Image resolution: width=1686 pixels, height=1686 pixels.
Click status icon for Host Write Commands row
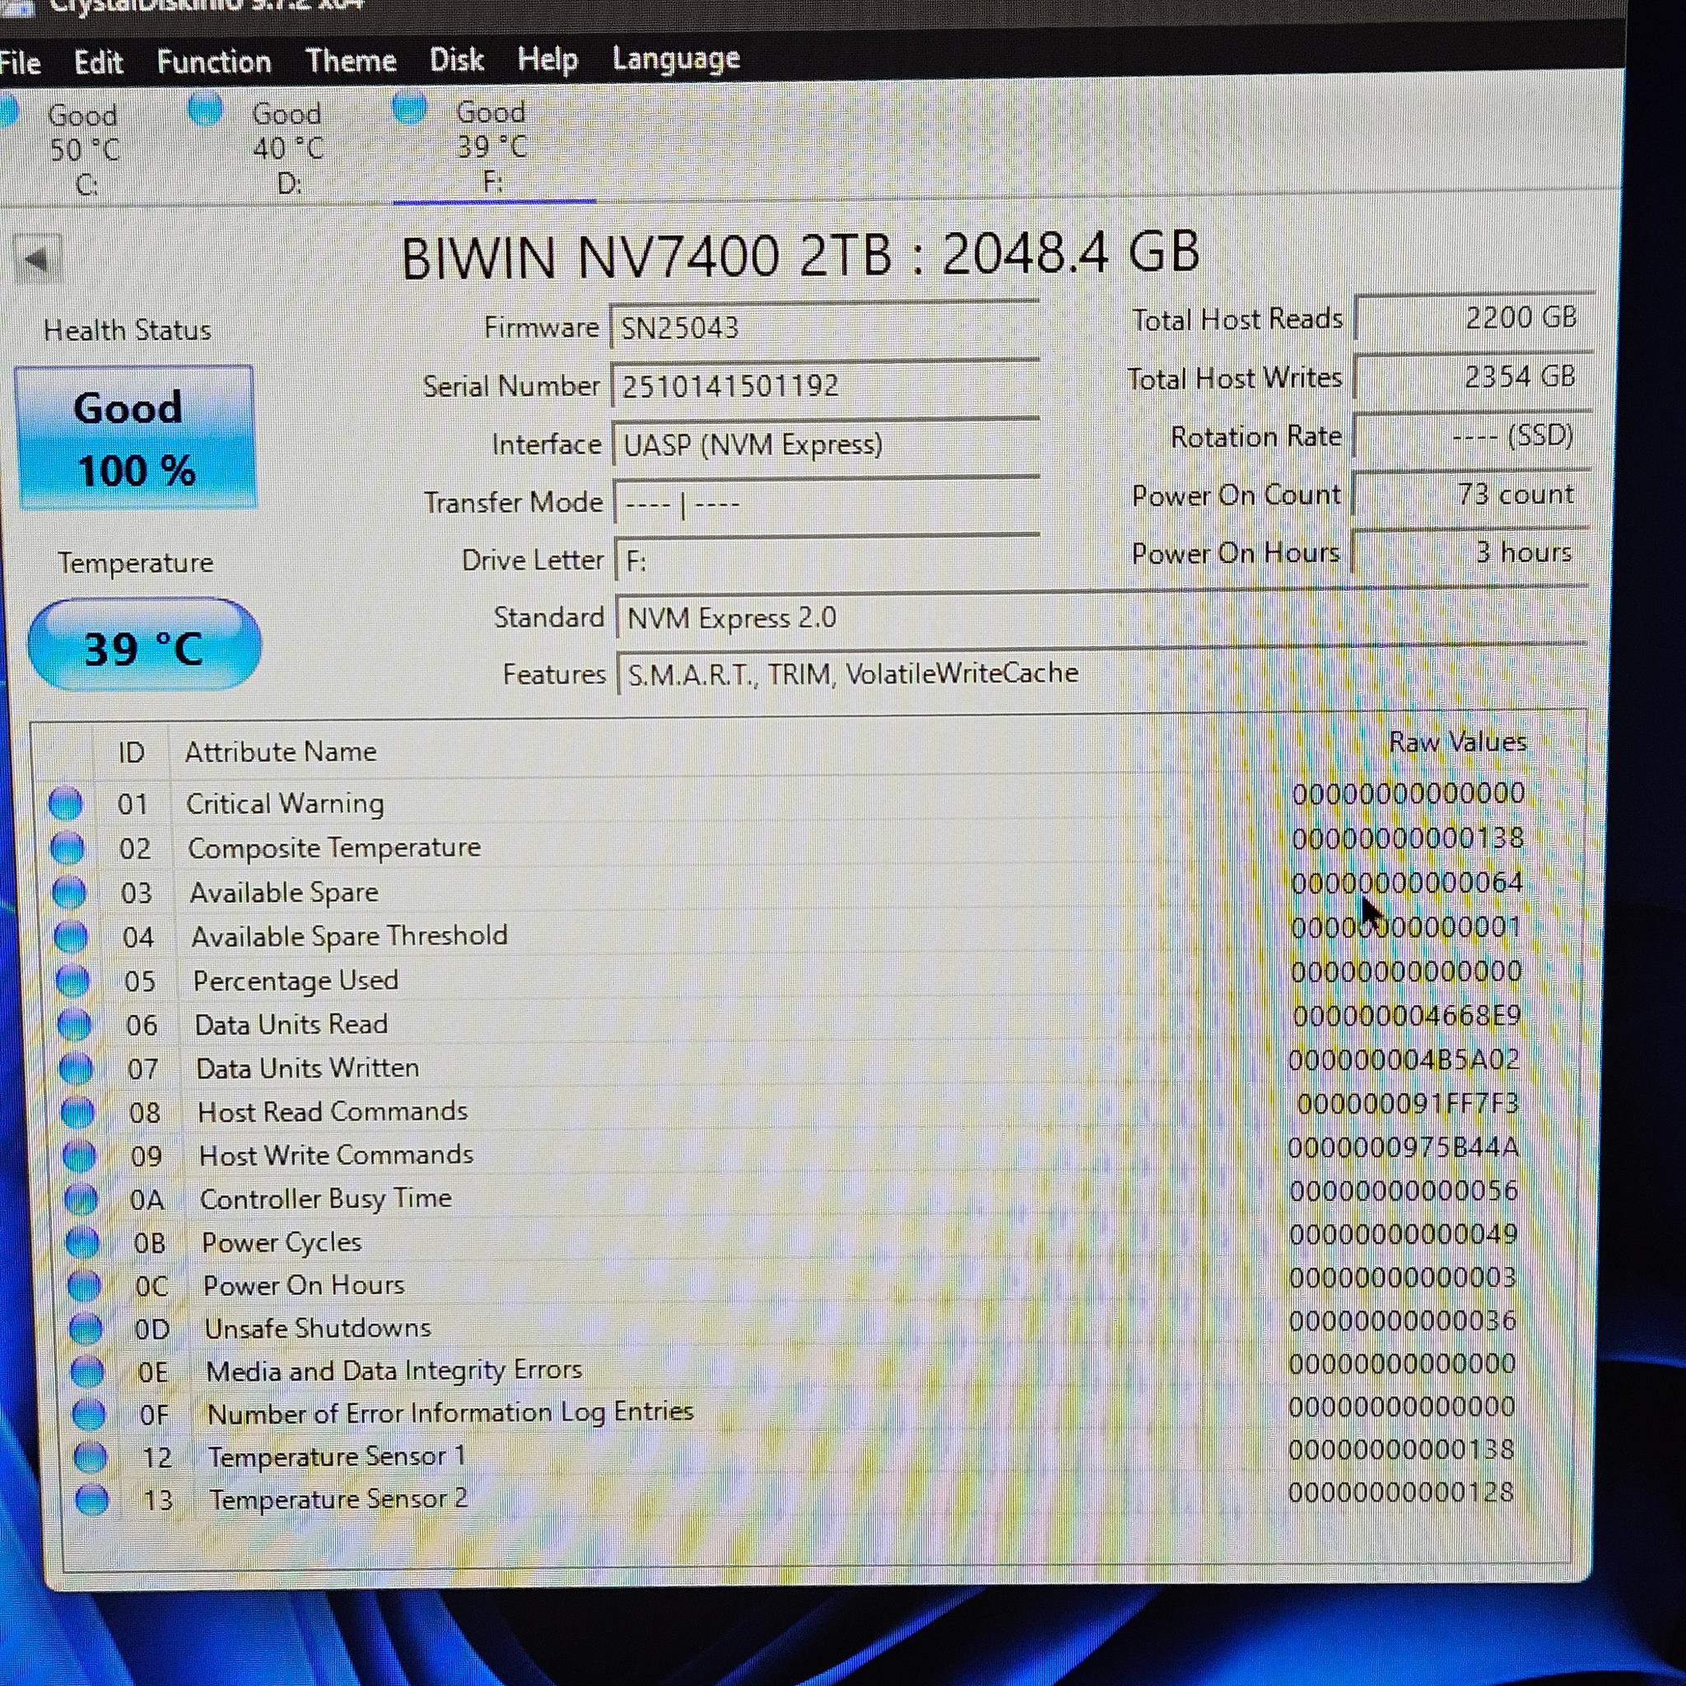click(79, 1155)
